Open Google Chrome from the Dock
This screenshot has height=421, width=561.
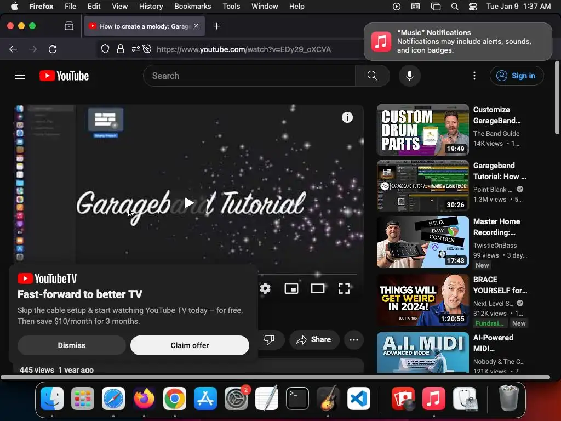pos(175,399)
